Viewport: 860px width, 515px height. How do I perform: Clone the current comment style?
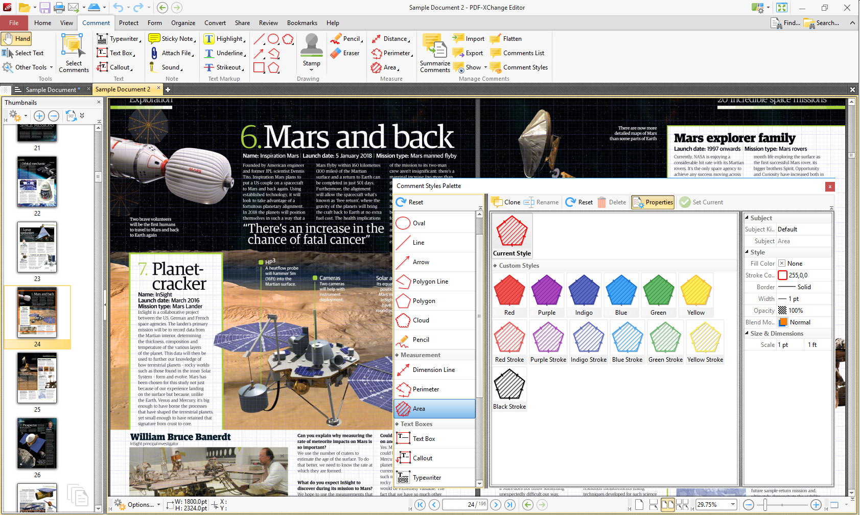[x=506, y=202]
